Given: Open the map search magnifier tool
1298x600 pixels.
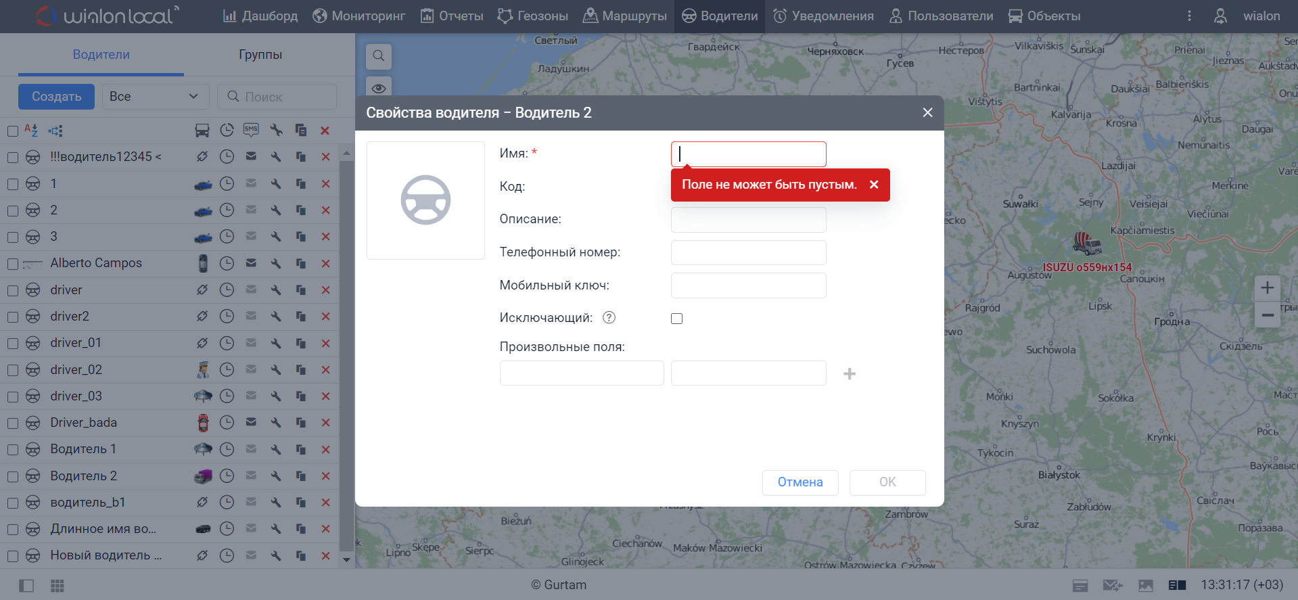Looking at the screenshot, I should pos(379,56).
